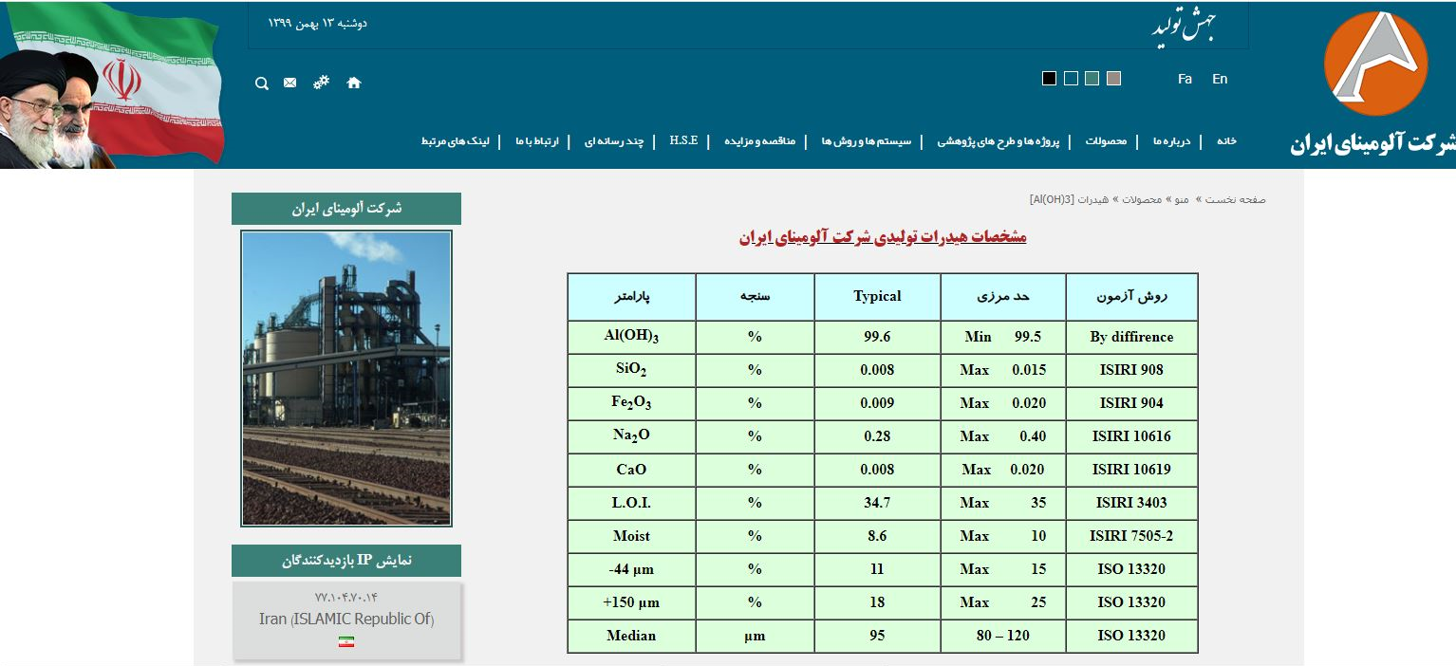1456x666 pixels.
Task: Click the ISIRI 10619 cell
Action: tap(1131, 470)
